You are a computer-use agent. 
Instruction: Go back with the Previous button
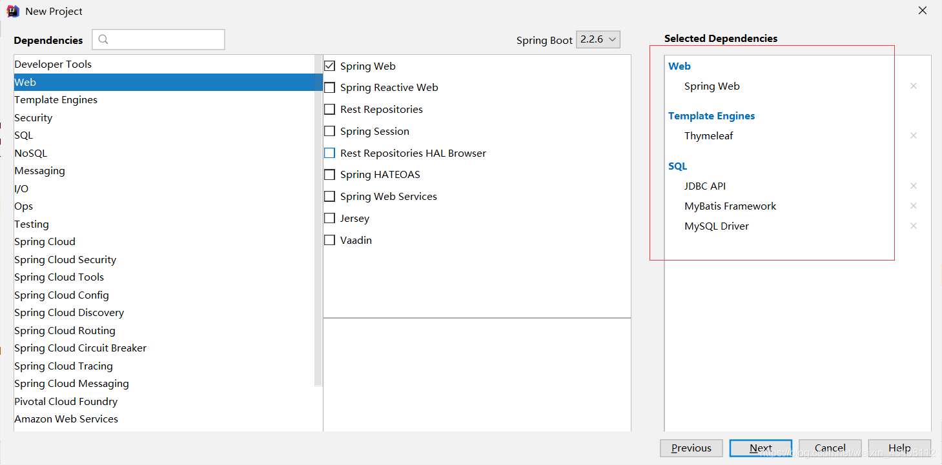pyautogui.click(x=691, y=448)
